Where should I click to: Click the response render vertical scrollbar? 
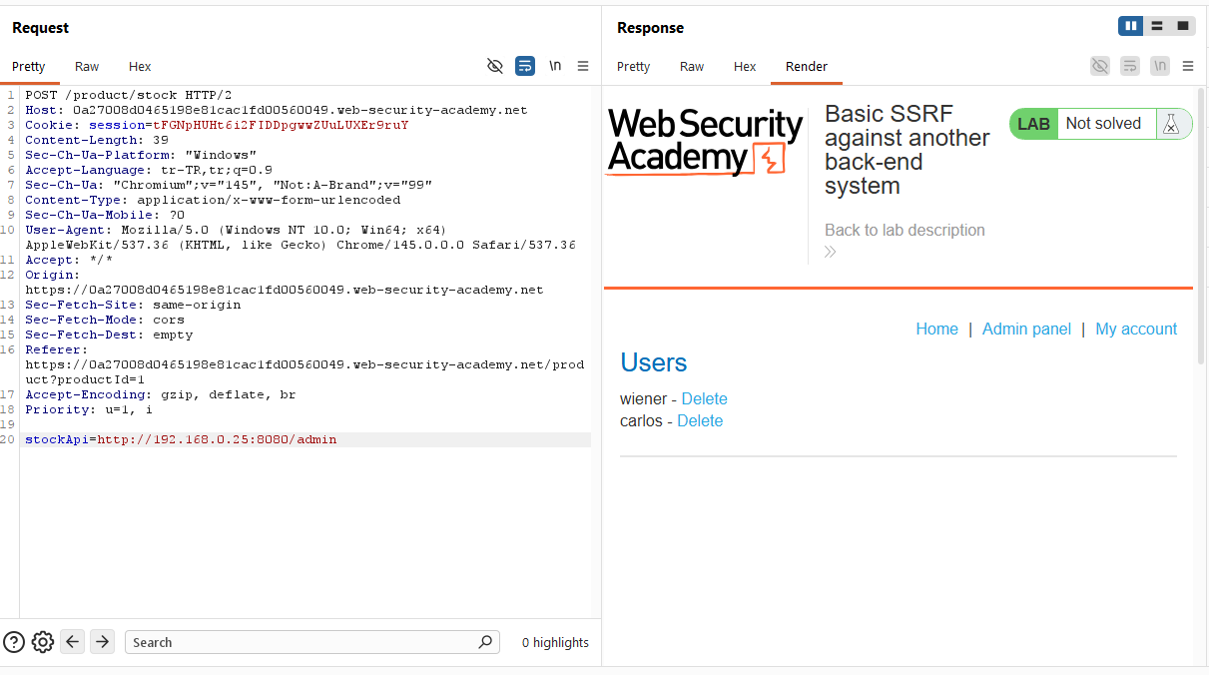pyautogui.click(x=1201, y=225)
